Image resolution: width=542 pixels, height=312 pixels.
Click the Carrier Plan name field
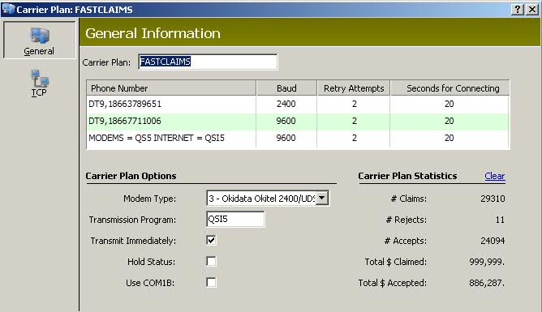click(208, 62)
